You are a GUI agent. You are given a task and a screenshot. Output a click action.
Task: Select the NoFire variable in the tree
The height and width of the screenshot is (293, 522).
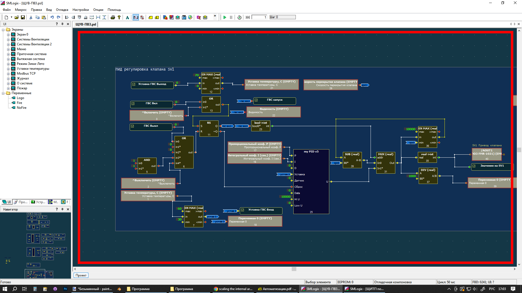click(x=22, y=107)
